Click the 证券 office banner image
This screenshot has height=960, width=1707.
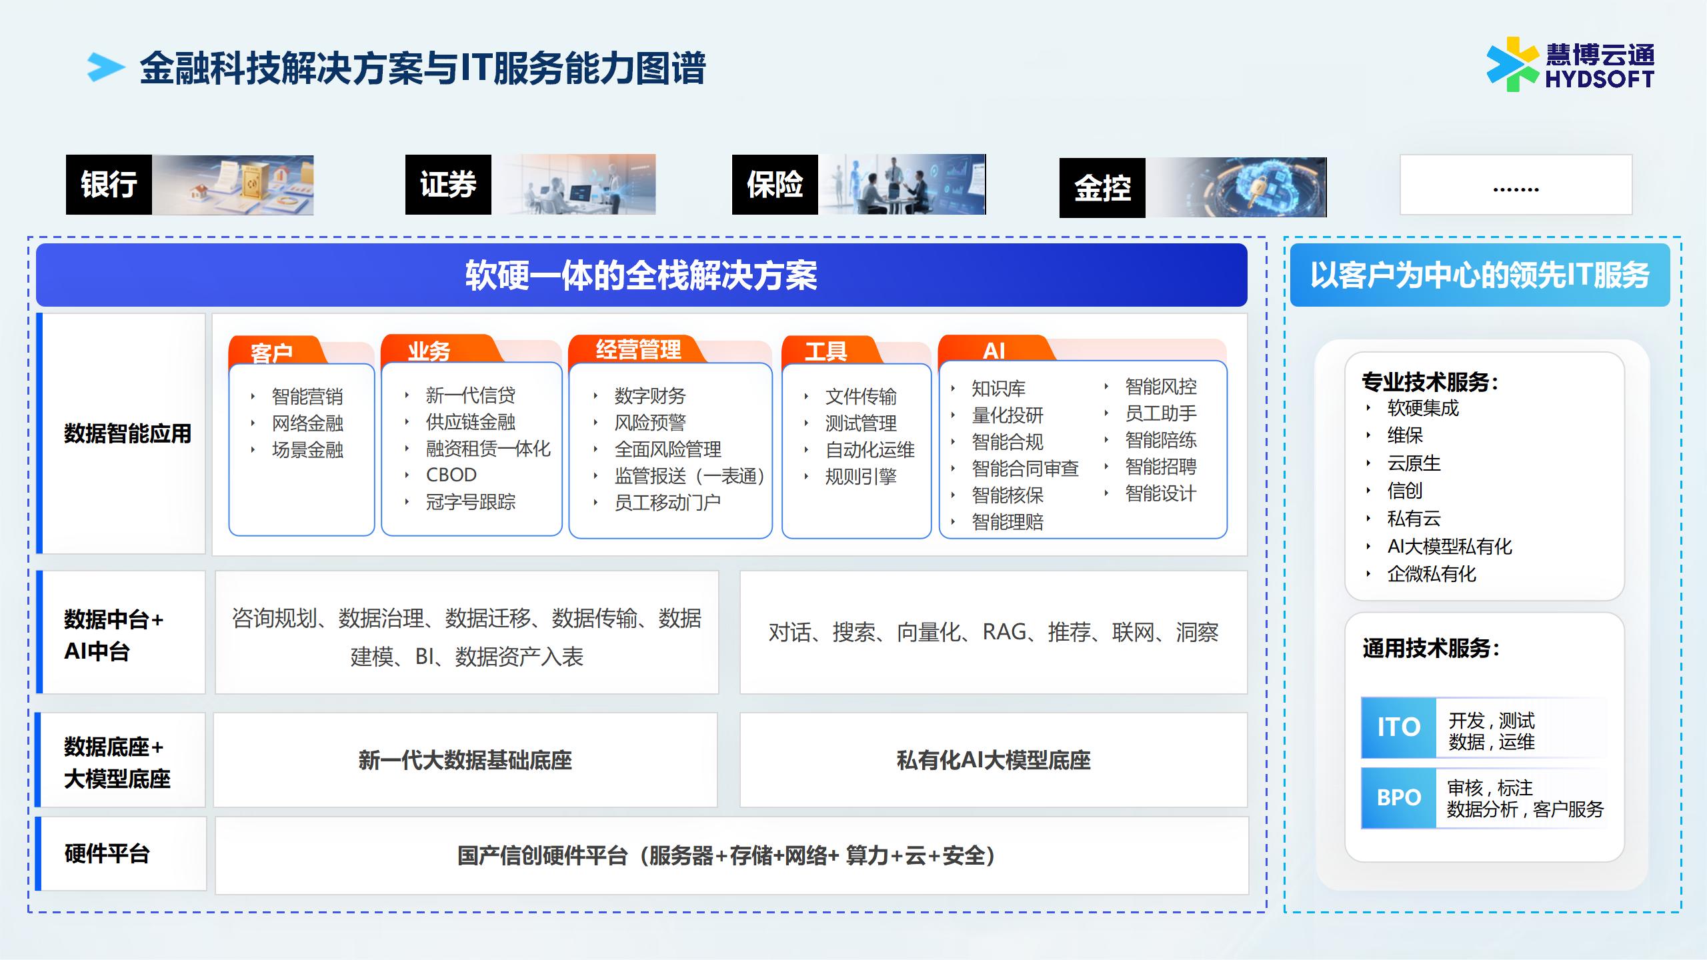point(573,185)
